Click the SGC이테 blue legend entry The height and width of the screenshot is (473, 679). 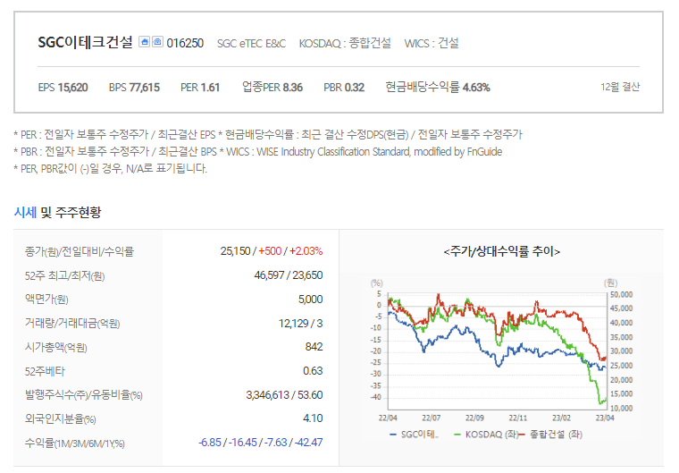point(415,435)
